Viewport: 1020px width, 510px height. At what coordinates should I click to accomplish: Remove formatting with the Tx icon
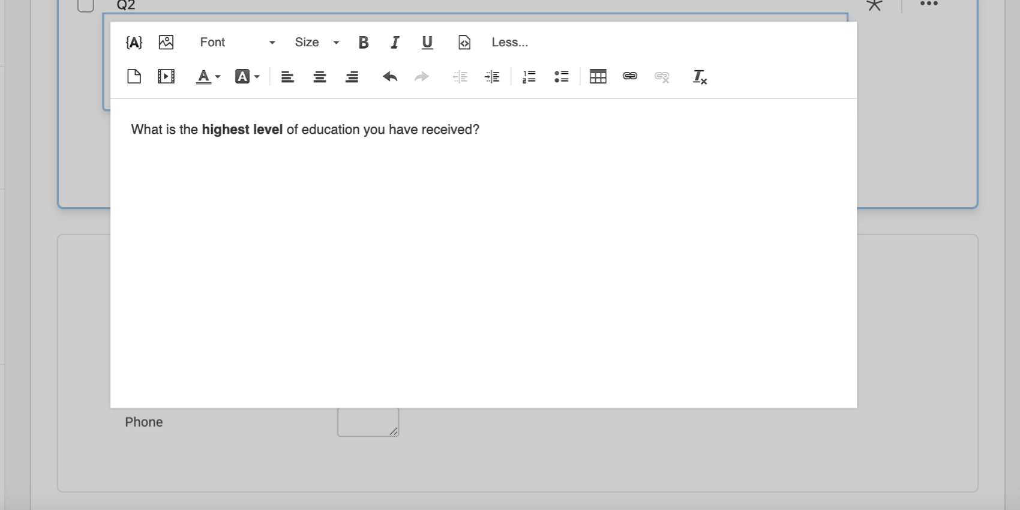coord(700,76)
